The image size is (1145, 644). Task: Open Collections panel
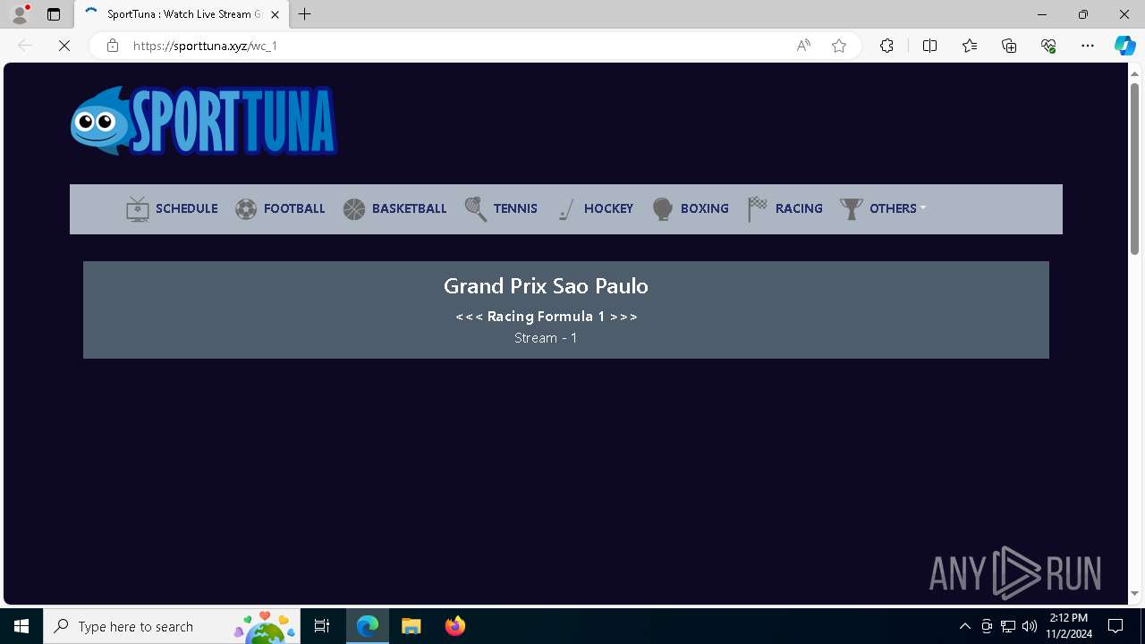1009,46
